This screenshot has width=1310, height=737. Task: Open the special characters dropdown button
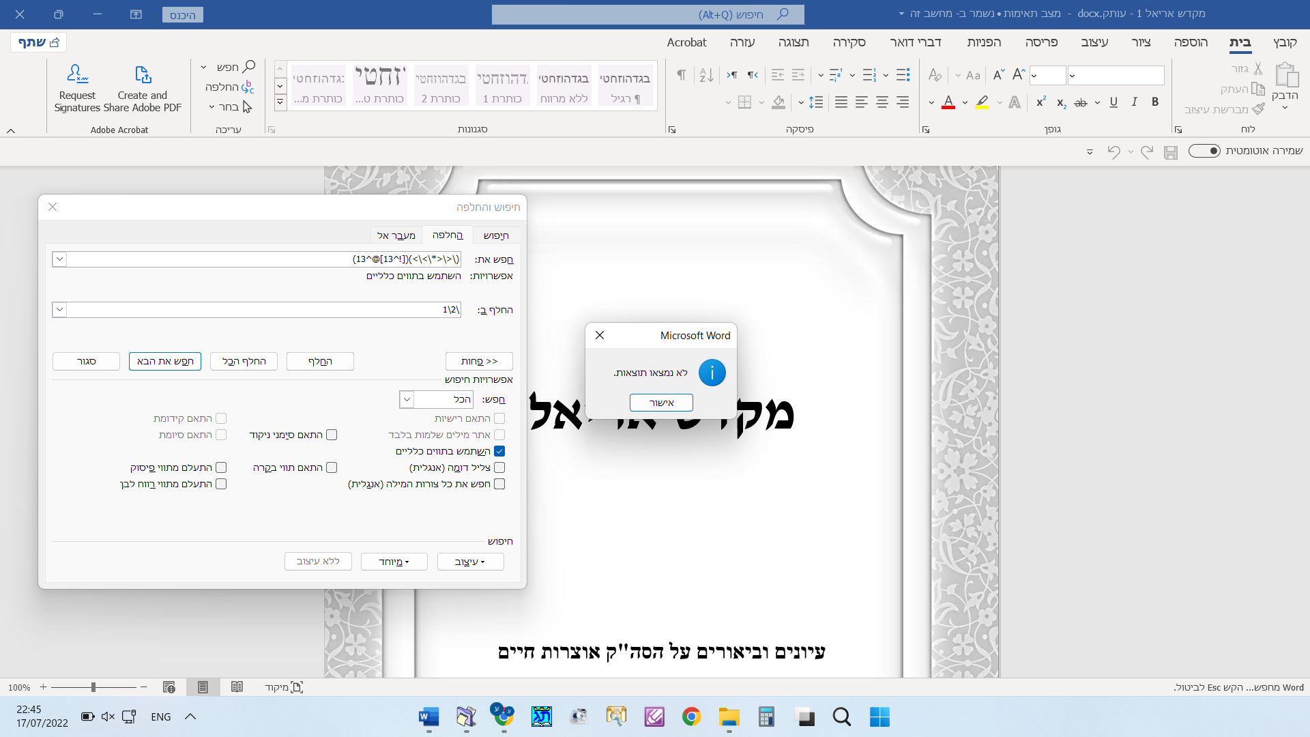click(x=394, y=562)
